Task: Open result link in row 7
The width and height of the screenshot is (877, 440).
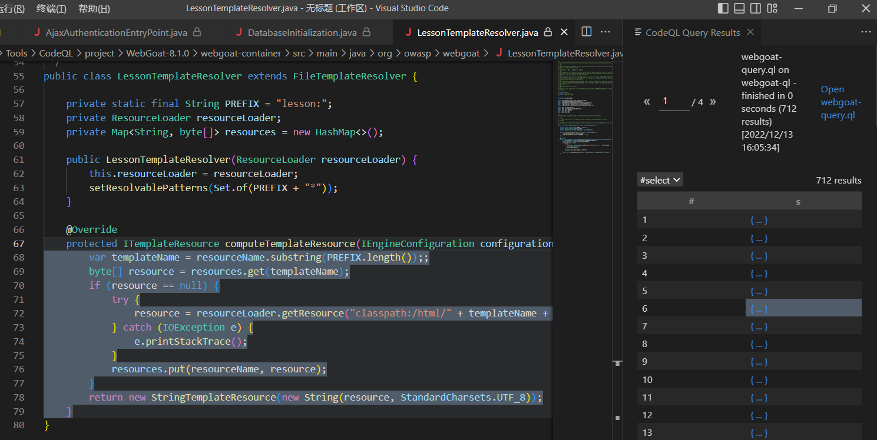Action: 759,326
